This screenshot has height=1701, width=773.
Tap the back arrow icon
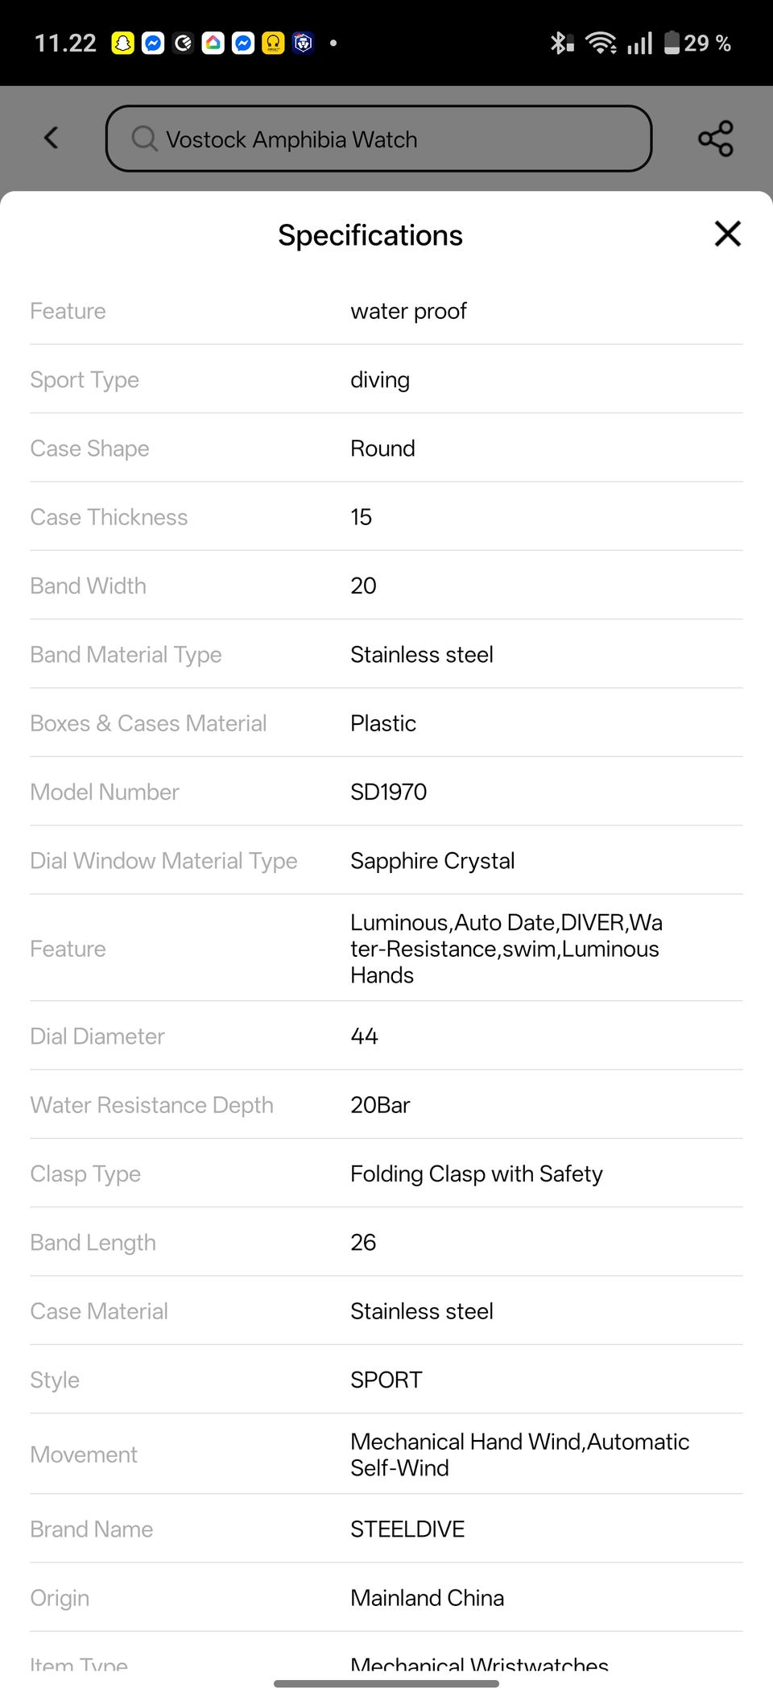point(52,139)
